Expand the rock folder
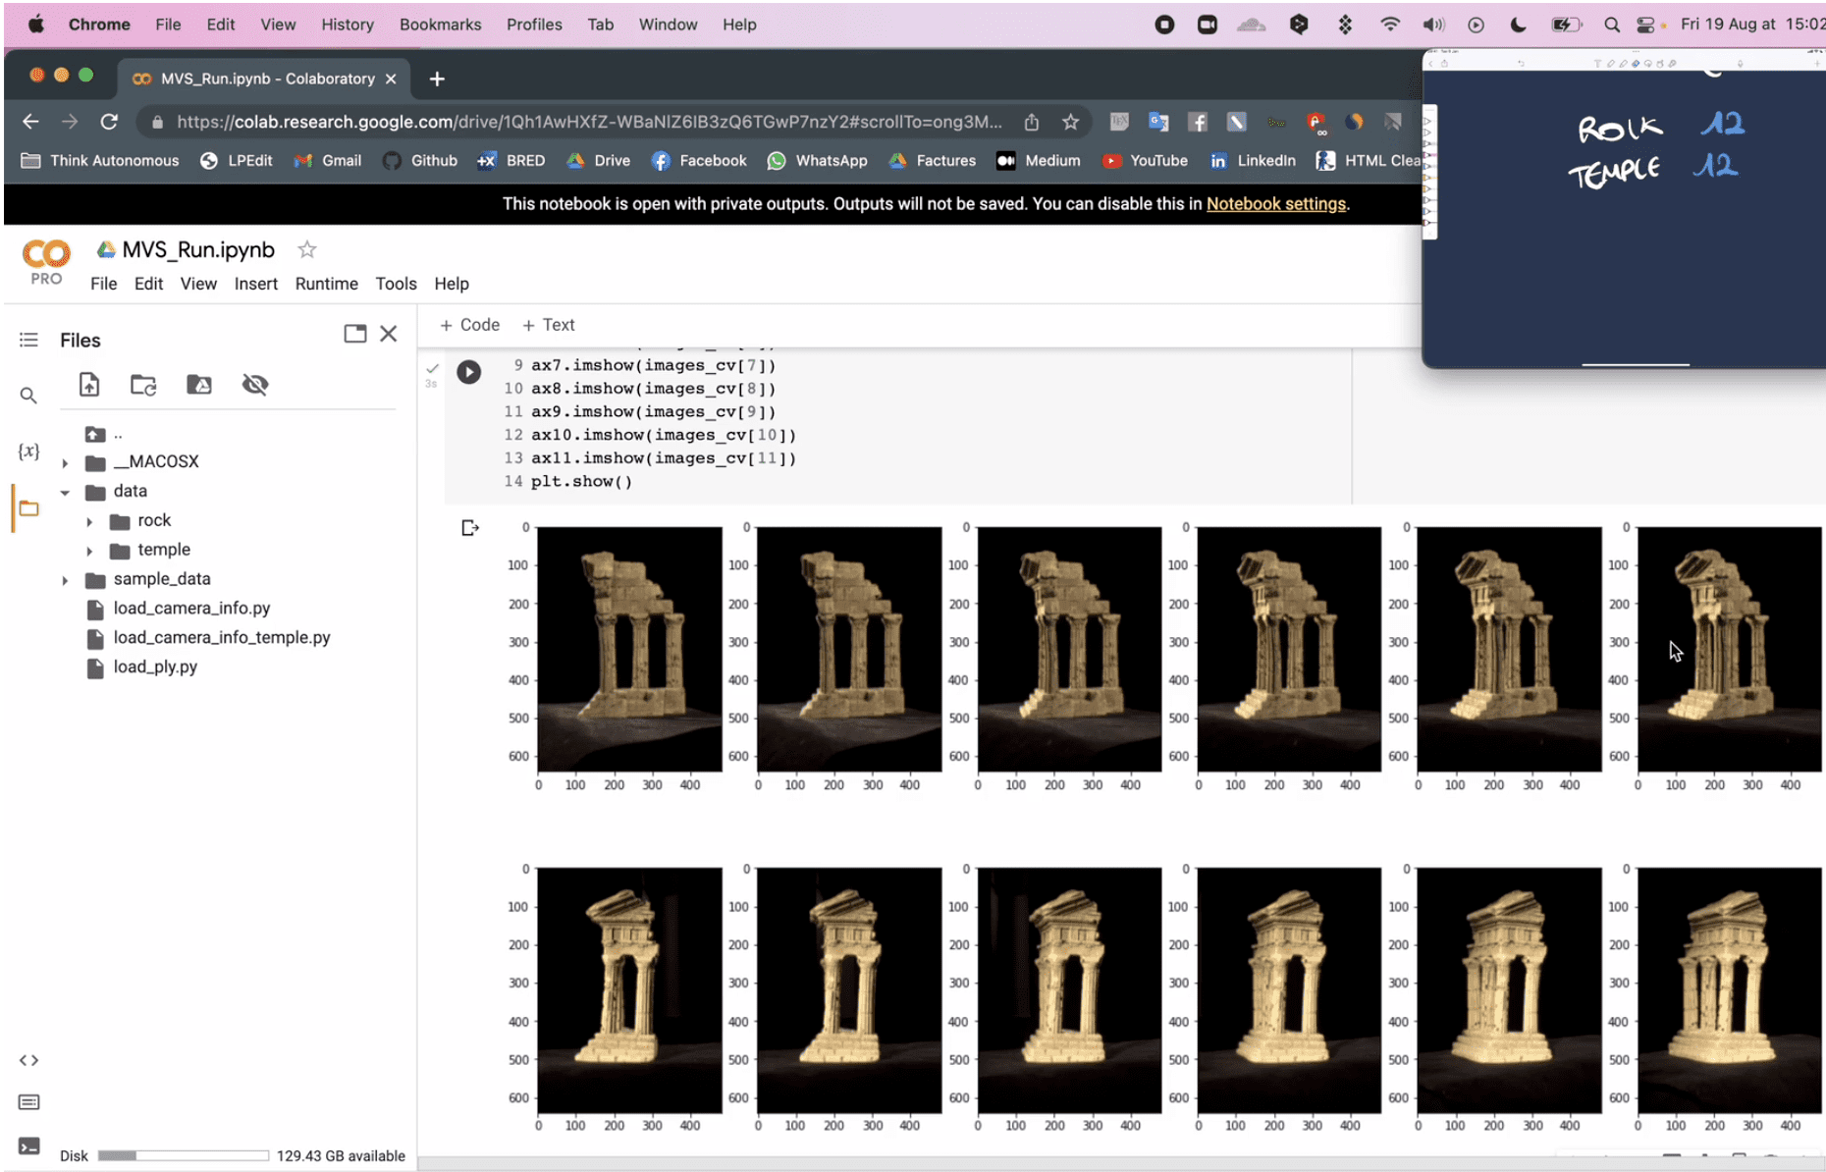The image size is (1826, 1172). coord(89,521)
